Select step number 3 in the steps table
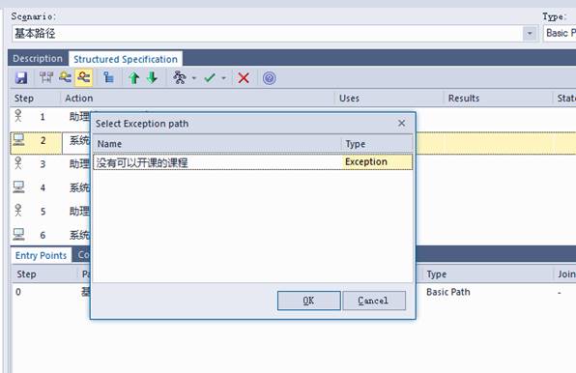This screenshot has height=373, width=576. [43, 163]
